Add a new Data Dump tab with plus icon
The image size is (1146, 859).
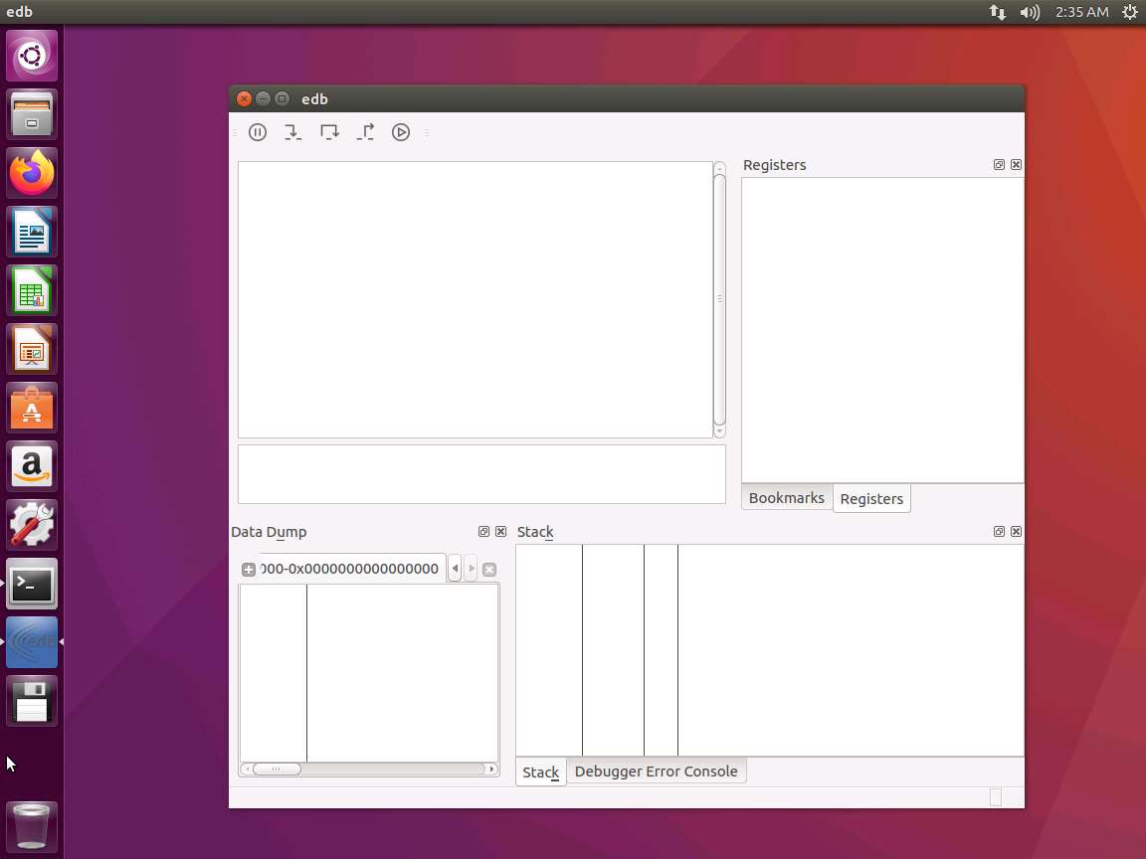tap(249, 570)
